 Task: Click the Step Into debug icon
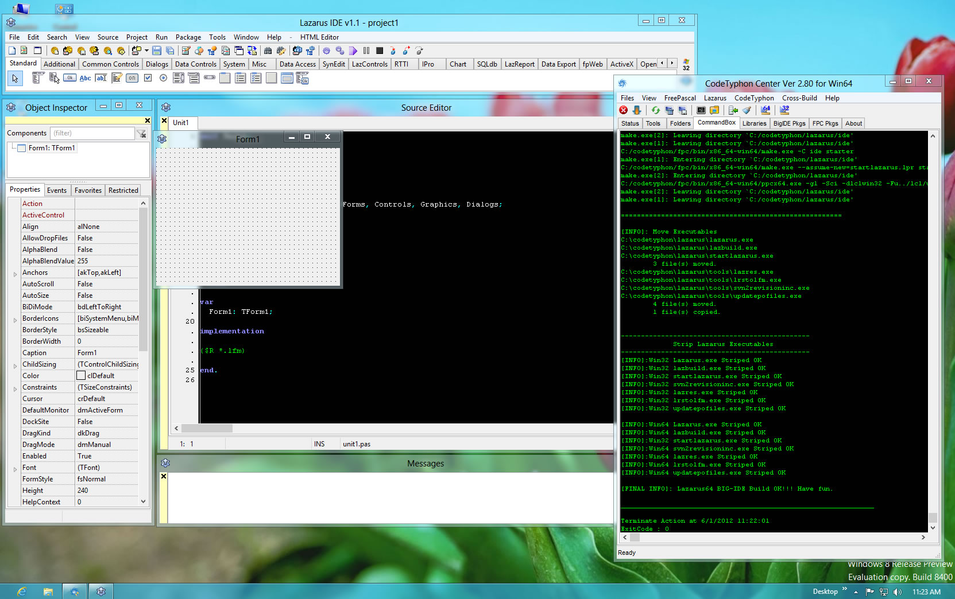point(393,50)
